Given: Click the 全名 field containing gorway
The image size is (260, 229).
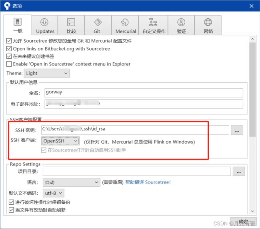Looking at the screenshot, I should coord(144,93).
